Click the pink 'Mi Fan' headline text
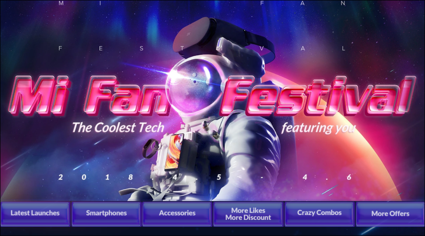 [x=89, y=95]
